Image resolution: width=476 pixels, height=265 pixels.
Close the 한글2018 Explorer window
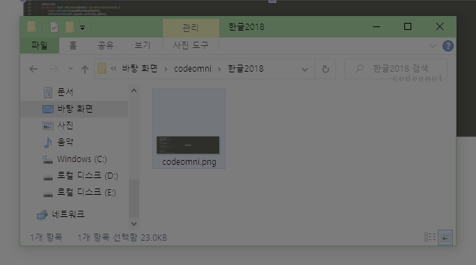click(440, 26)
